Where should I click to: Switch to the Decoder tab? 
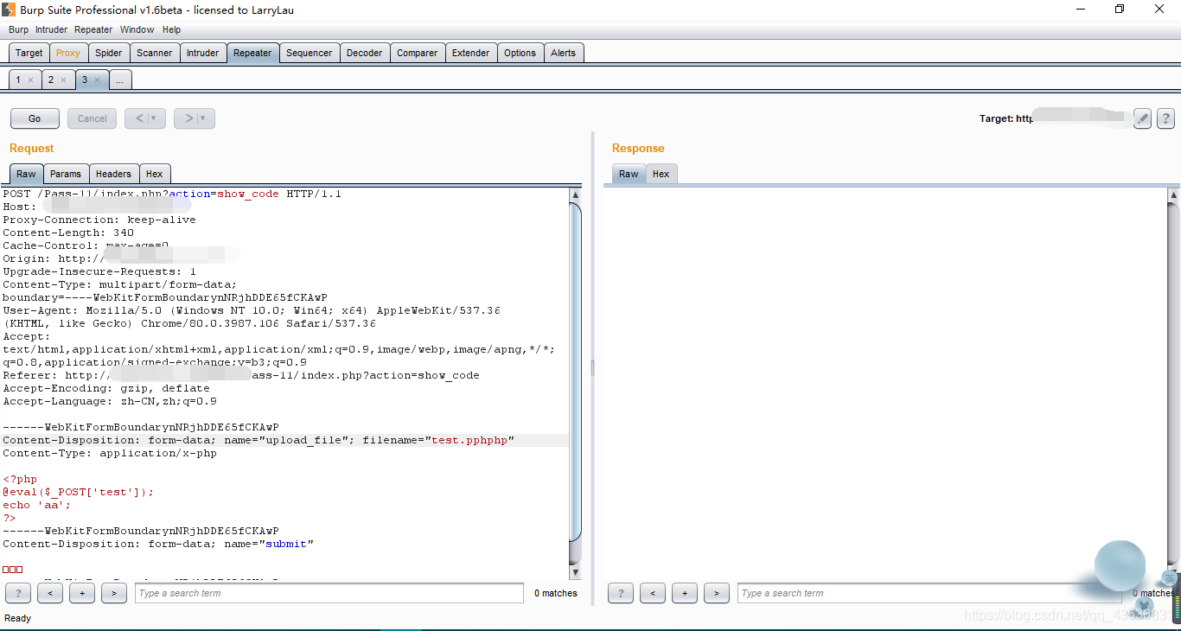365,53
